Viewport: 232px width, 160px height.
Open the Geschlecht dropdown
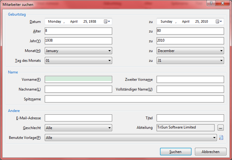tap(78, 128)
